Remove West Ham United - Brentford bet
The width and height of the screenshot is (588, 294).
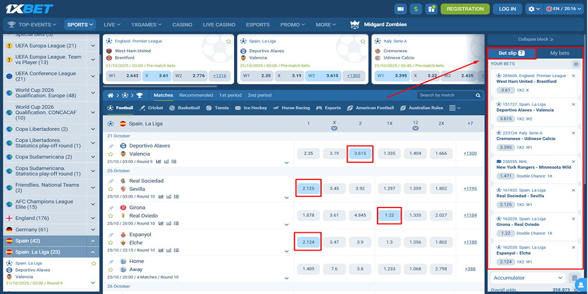coord(573,76)
